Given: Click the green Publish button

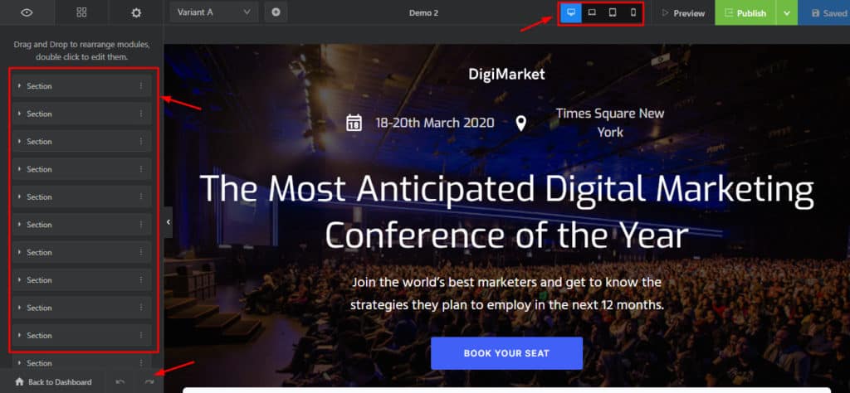Looking at the screenshot, I should (745, 13).
